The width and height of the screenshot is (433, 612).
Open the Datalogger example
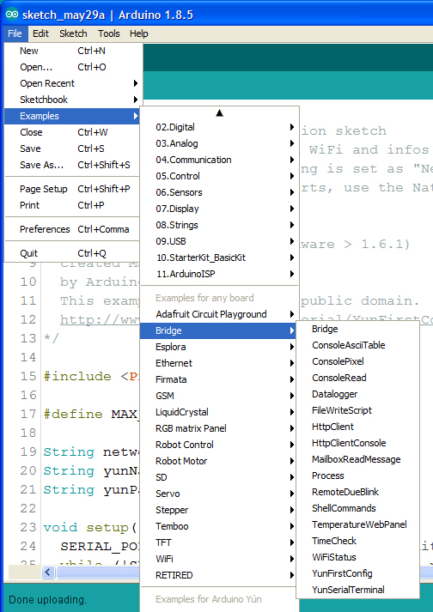[357, 394]
